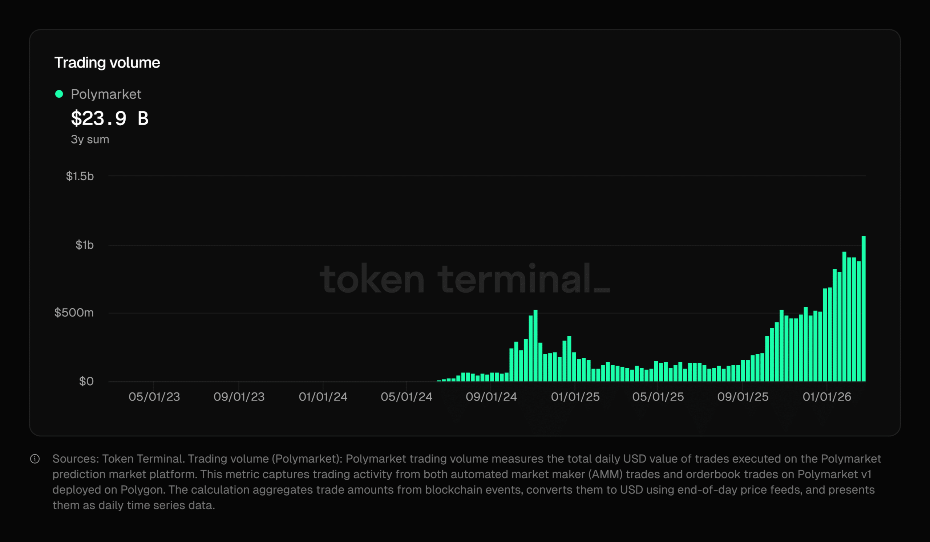
Task: Click the circled info icon beside the sources text
Action: coord(36,459)
